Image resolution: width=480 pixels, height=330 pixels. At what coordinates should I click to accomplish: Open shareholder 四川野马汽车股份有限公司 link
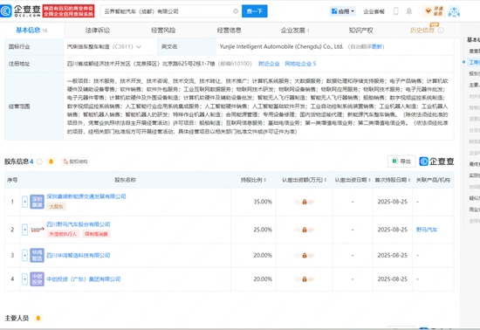tap(79, 224)
